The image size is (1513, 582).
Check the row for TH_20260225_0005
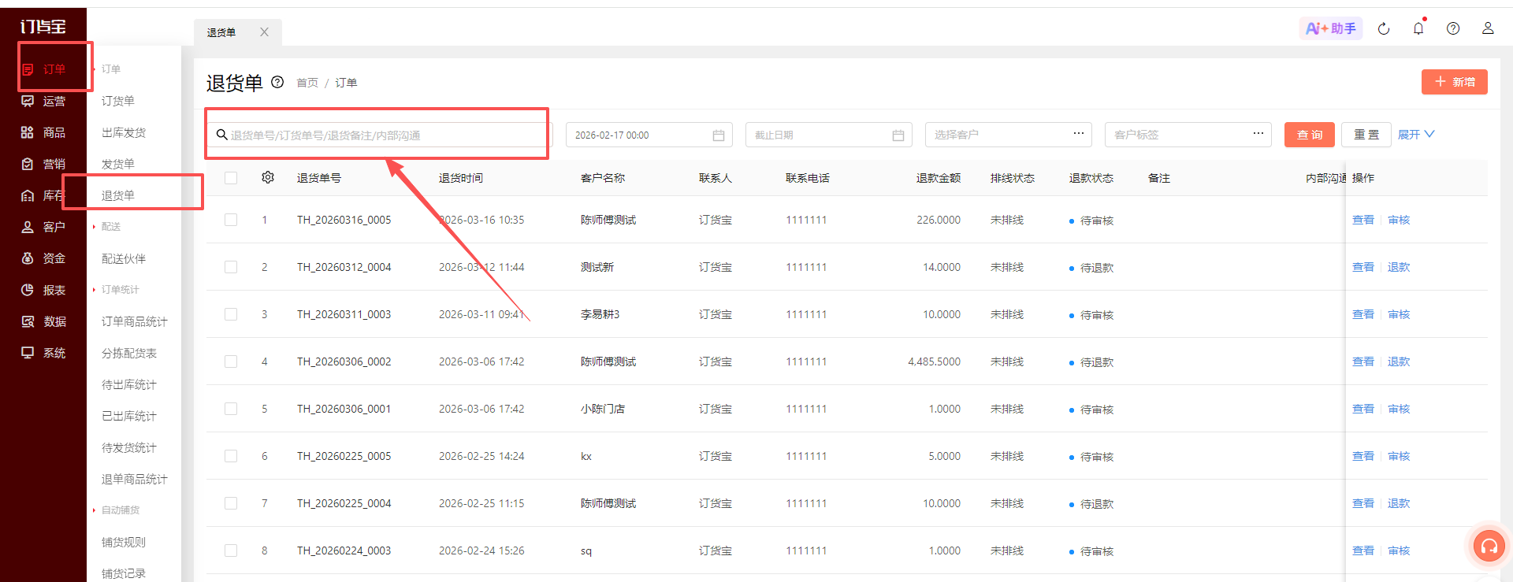pos(231,456)
